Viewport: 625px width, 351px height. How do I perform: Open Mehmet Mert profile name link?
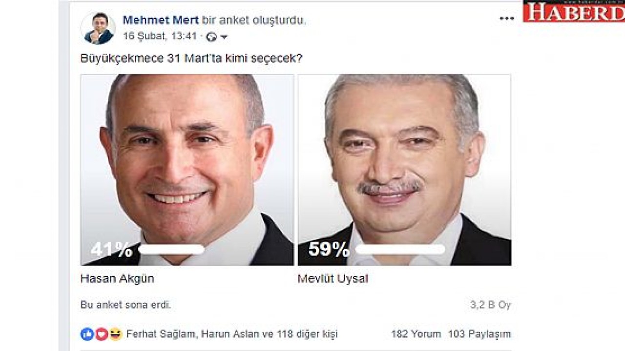point(161,20)
